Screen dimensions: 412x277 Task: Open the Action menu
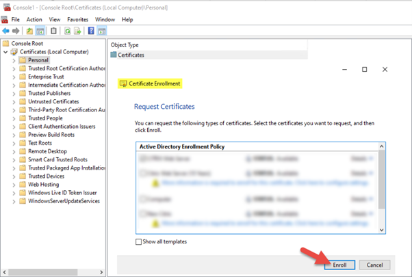pyautogui.click(x=34, y=19)
